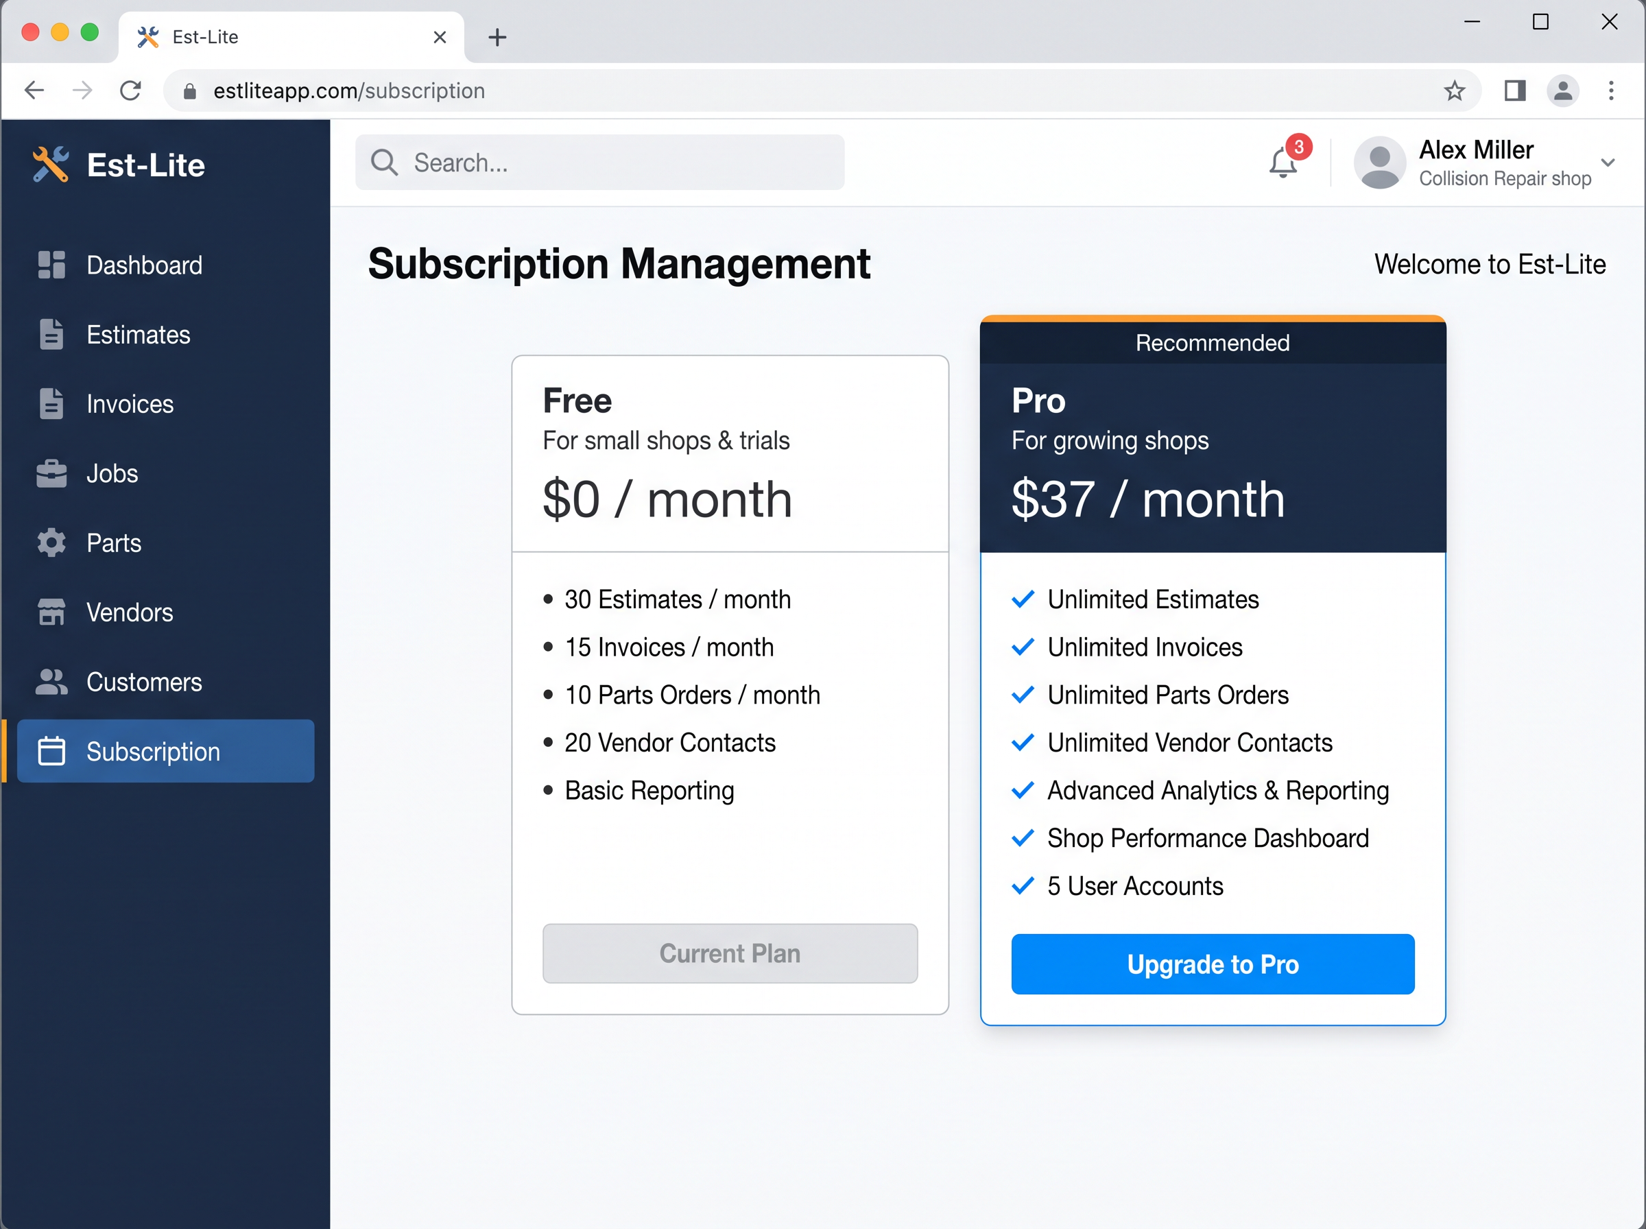This screenshot has width=1646, height=1229.
Task: Select the Est-Lite browser tab
Action: (291, 37)
